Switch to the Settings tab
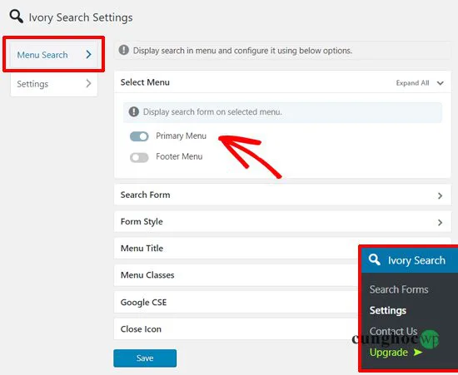 pyautogui.click(x=54, y=84)
